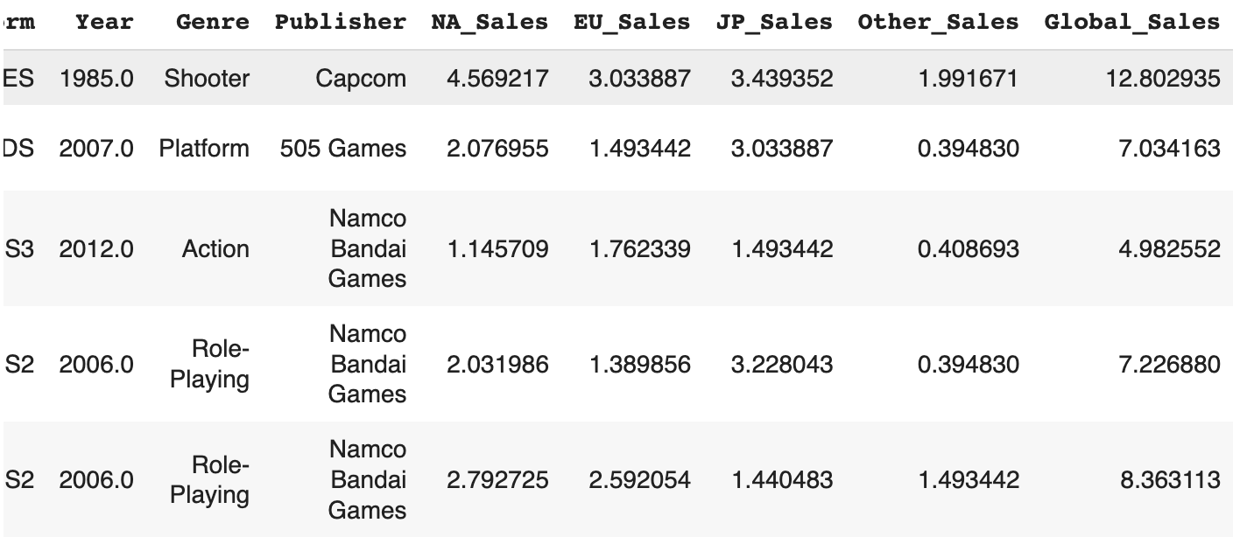Click other sales value 0.408693

968,249
